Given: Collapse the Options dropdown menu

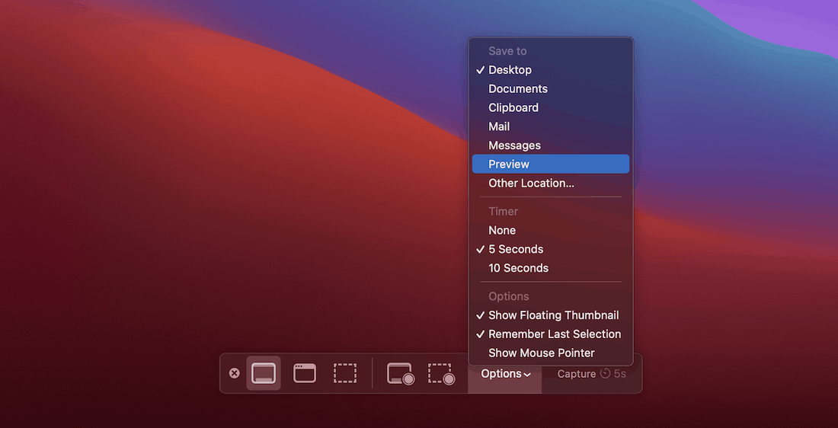Looking at the screenshot, I should pyautogui.click(x=505, y=374).
